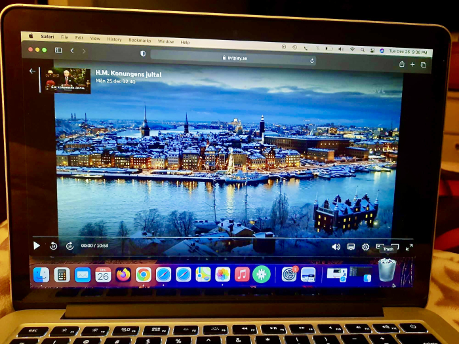Launch Firefox from the Dock
Viewport: 459px width, 344px height.
[123, 275]
